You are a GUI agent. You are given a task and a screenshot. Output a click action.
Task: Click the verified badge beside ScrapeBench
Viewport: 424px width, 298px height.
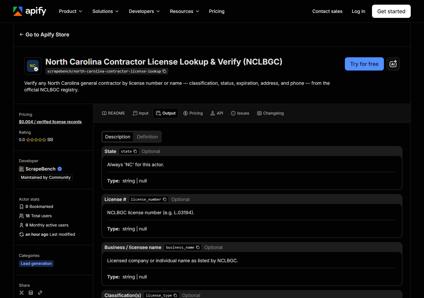[60, 169]
